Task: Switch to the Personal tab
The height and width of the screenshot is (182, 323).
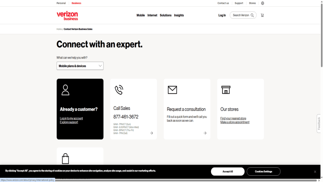Action: tap(61, 3)
